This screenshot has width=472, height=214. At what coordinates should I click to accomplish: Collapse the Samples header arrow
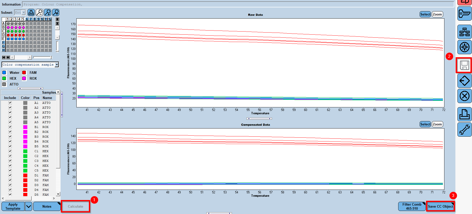[x=58, y=92]
